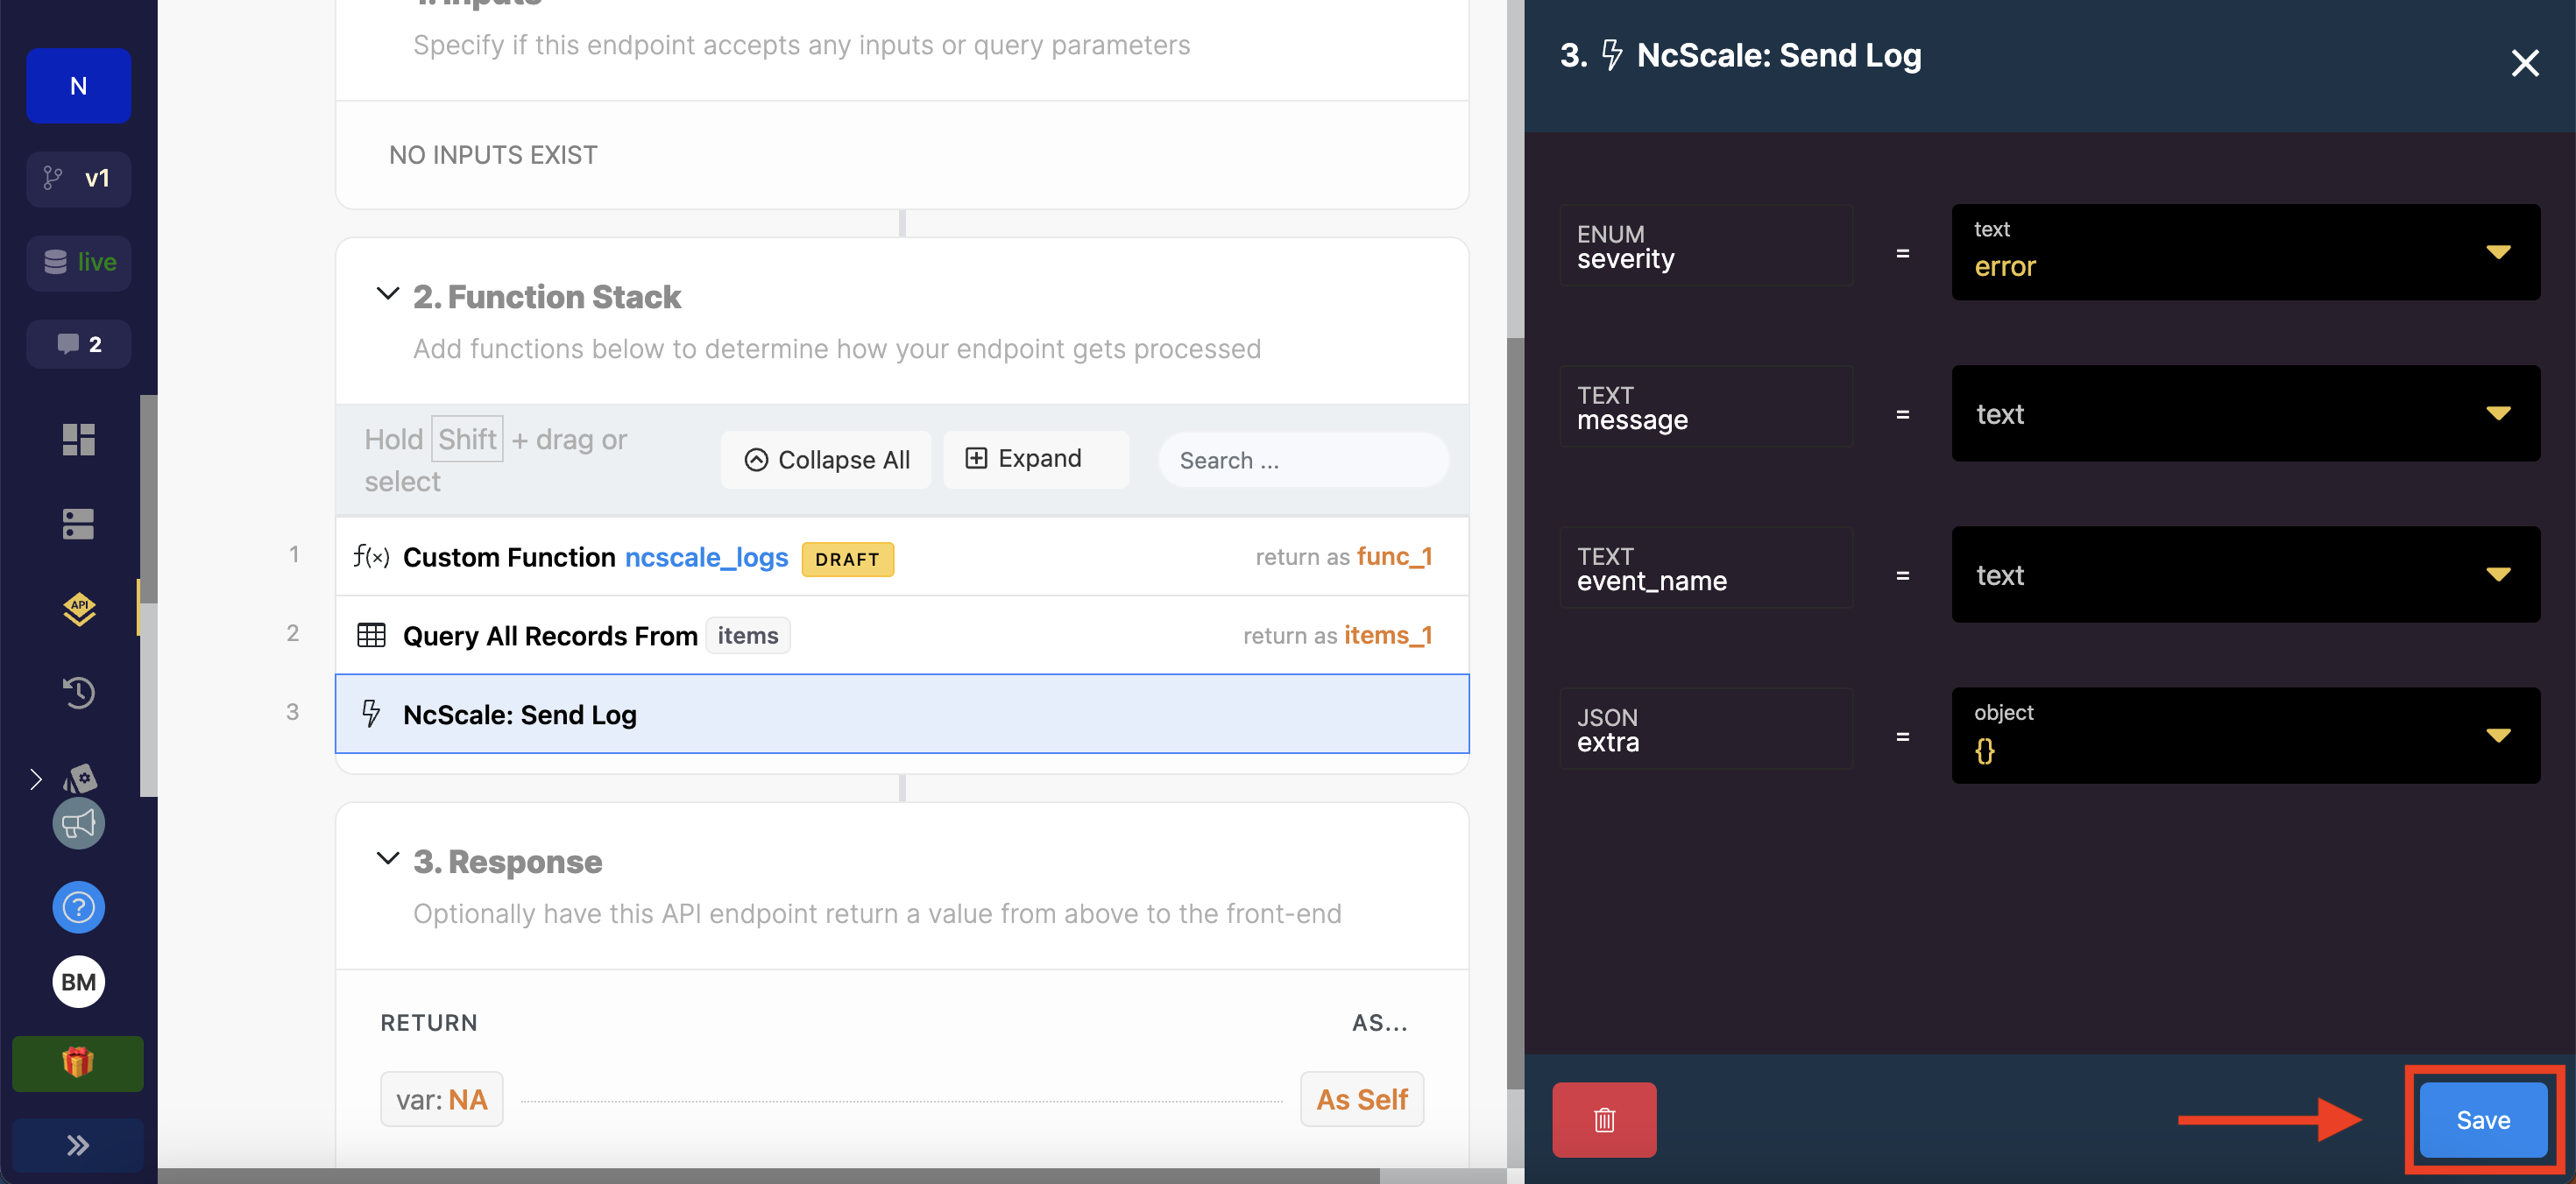Open the extra object dropdown

(x=2245, y=736)
